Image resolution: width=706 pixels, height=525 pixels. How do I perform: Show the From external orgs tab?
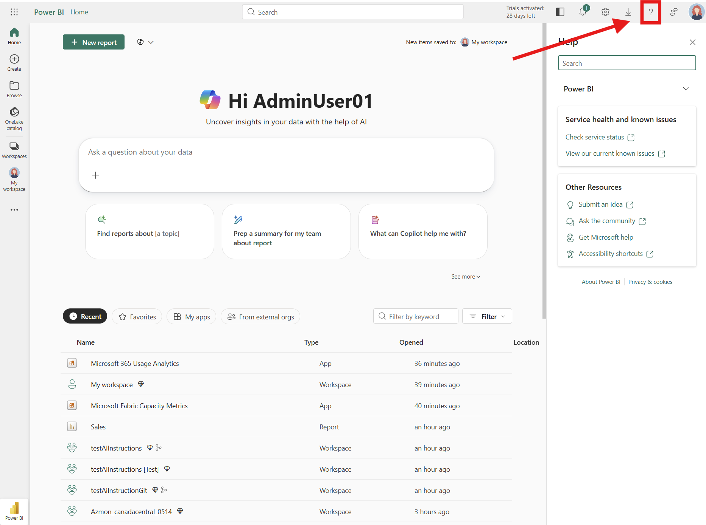click(260, 317)
